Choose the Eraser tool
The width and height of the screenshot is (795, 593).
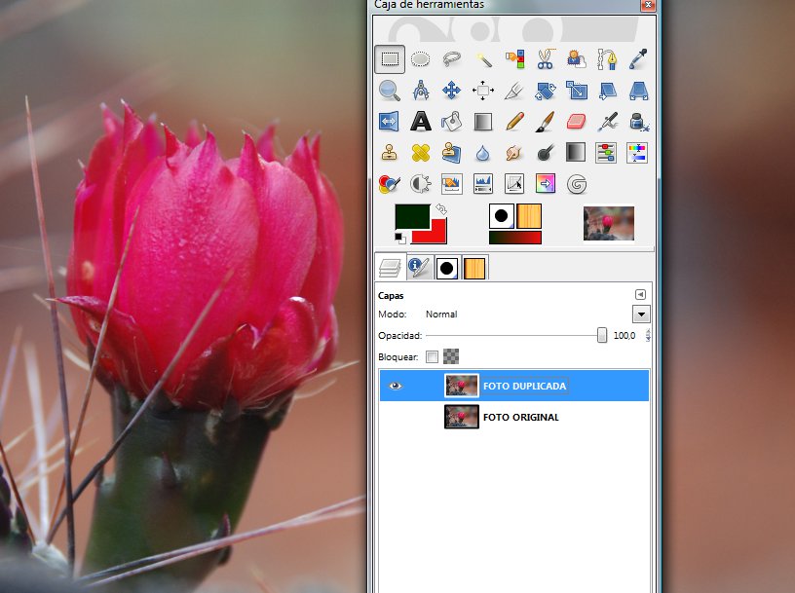(575, 122)
